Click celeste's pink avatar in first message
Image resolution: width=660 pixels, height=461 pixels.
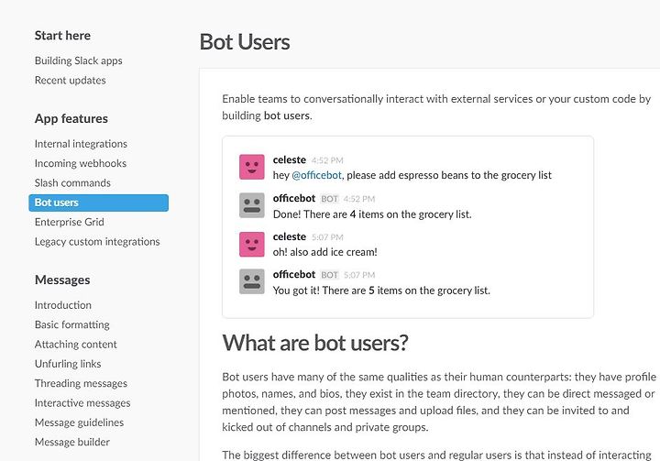coord(252,167)
